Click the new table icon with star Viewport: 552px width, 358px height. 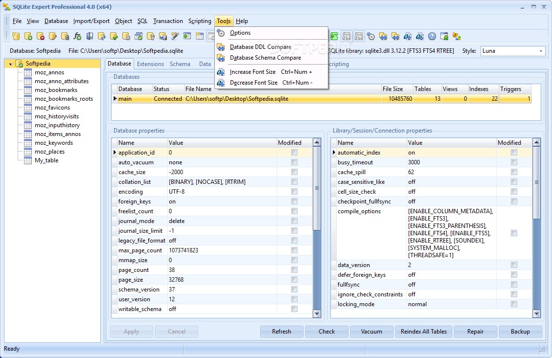200,36
